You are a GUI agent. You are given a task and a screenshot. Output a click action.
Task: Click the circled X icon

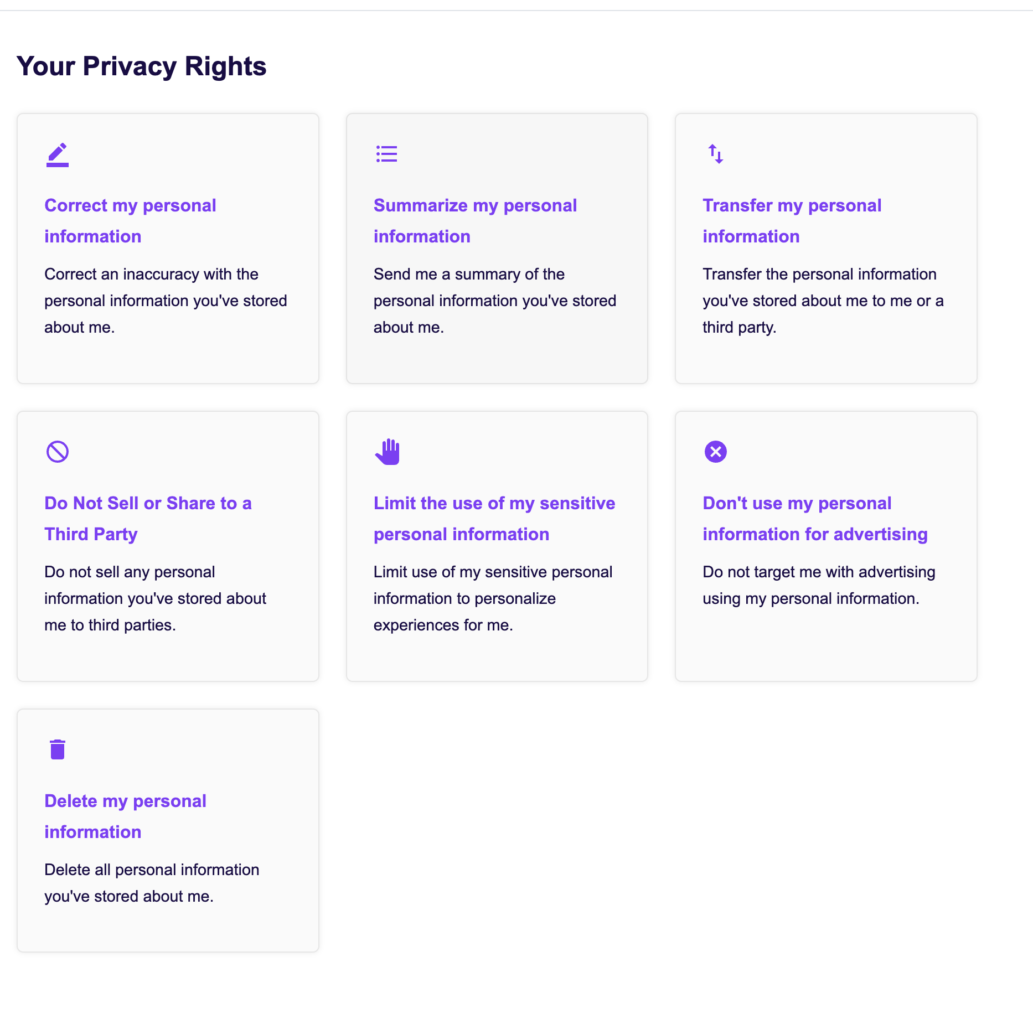715,452
